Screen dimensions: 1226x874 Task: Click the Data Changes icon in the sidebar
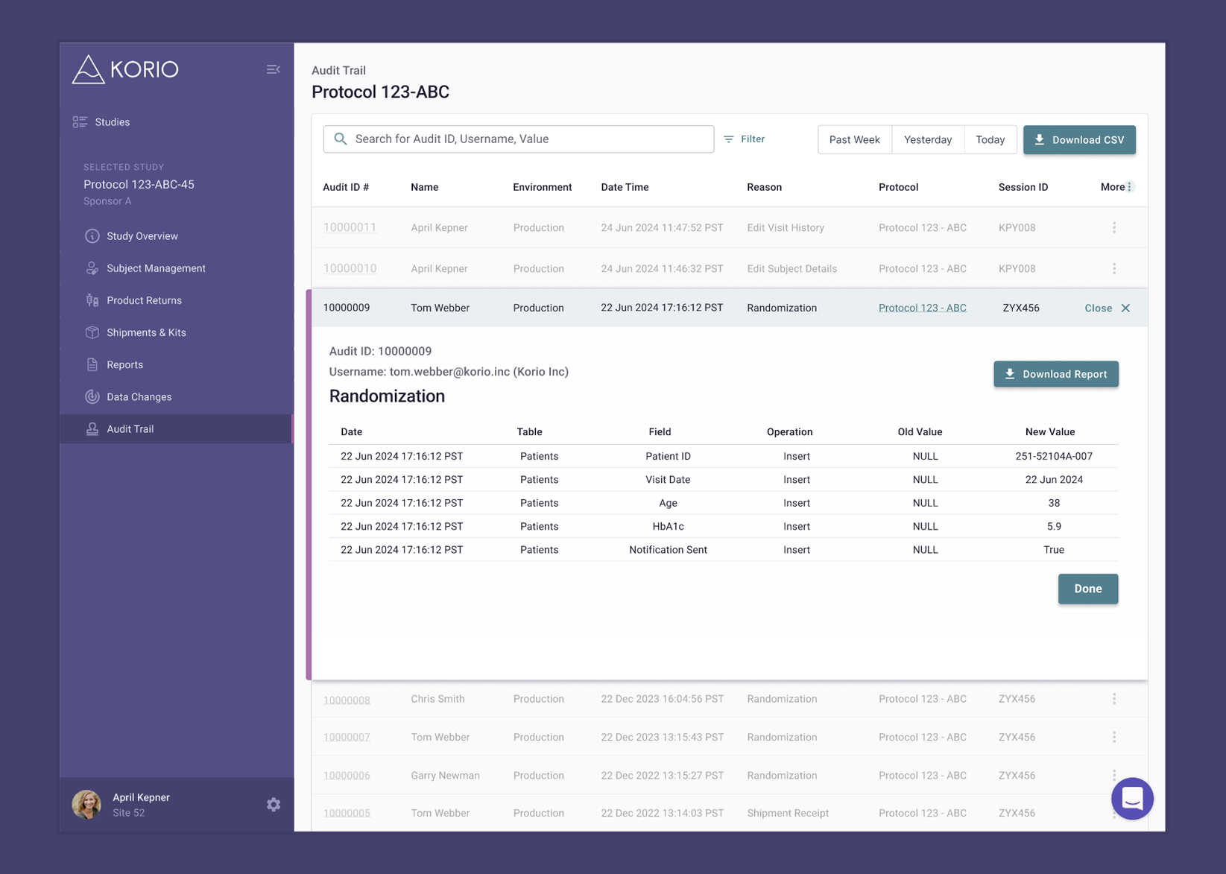tap(92, 397)
